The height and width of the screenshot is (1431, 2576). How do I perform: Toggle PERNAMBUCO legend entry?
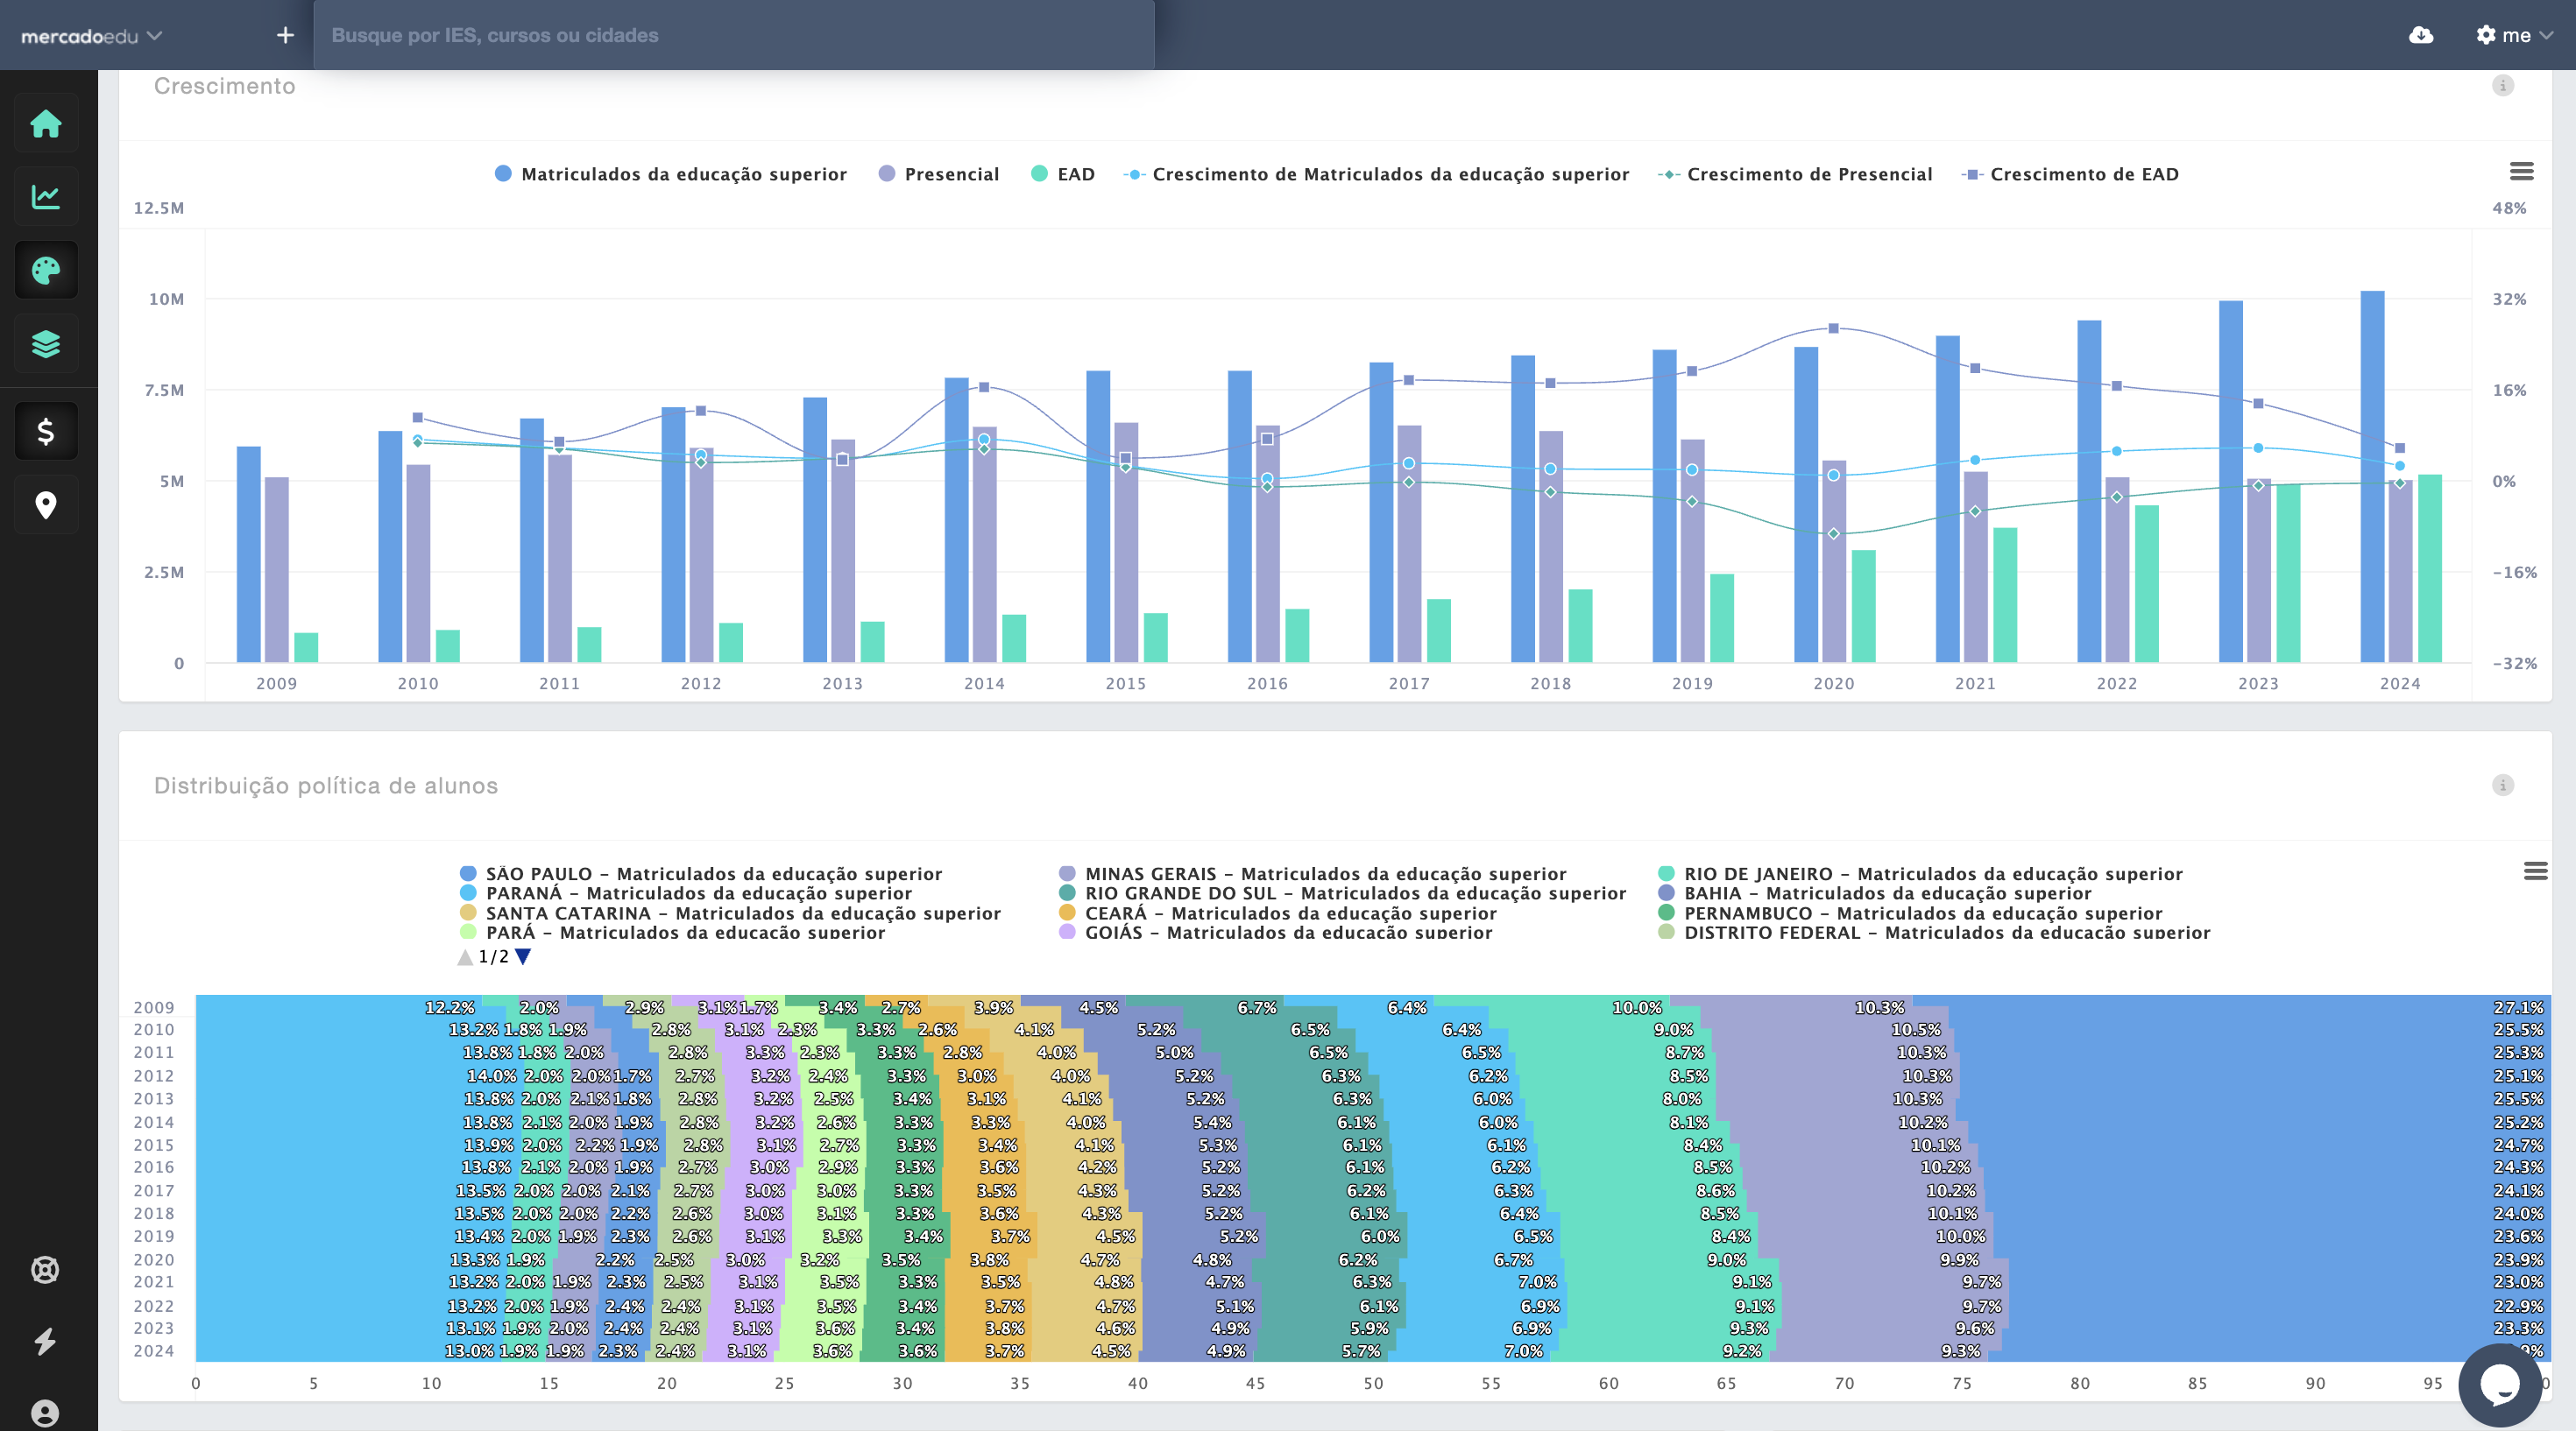pyautogui.click(x=1910, y=913)
